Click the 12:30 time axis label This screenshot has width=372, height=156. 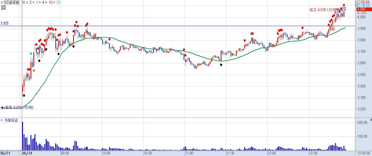(x=313, y=153)
